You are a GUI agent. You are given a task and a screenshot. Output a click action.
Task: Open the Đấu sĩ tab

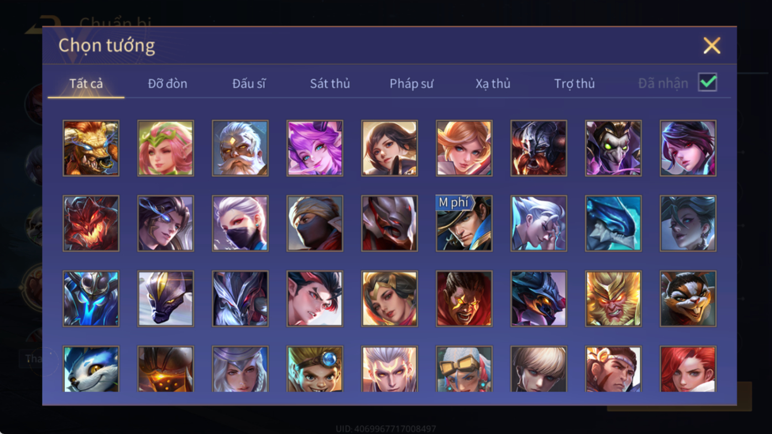[x=249, y=83]
